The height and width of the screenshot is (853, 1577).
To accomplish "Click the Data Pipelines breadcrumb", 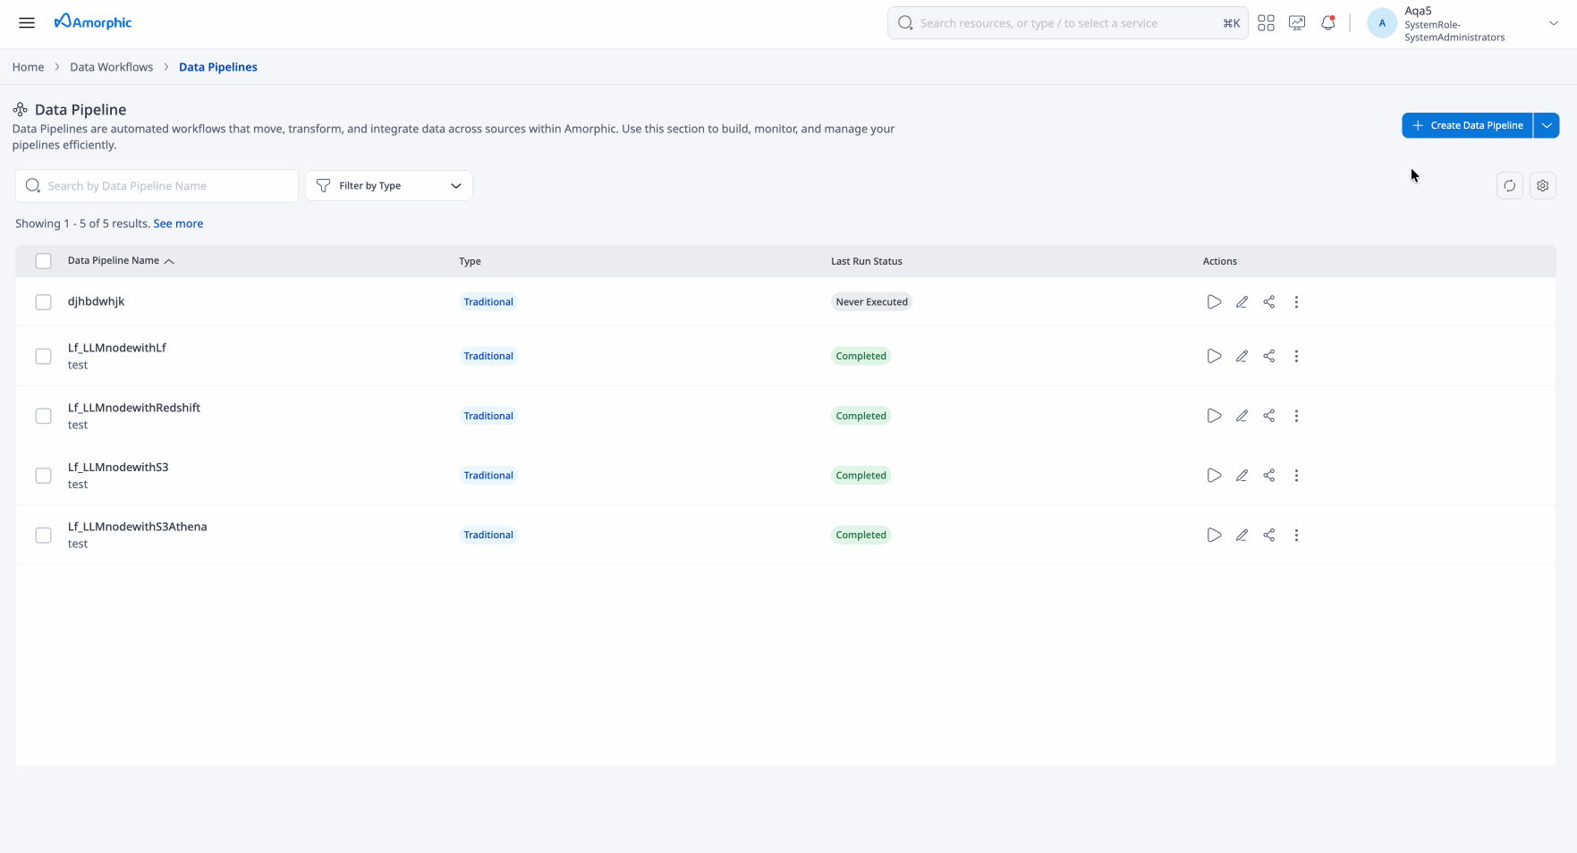I will [x=218, y=67].
